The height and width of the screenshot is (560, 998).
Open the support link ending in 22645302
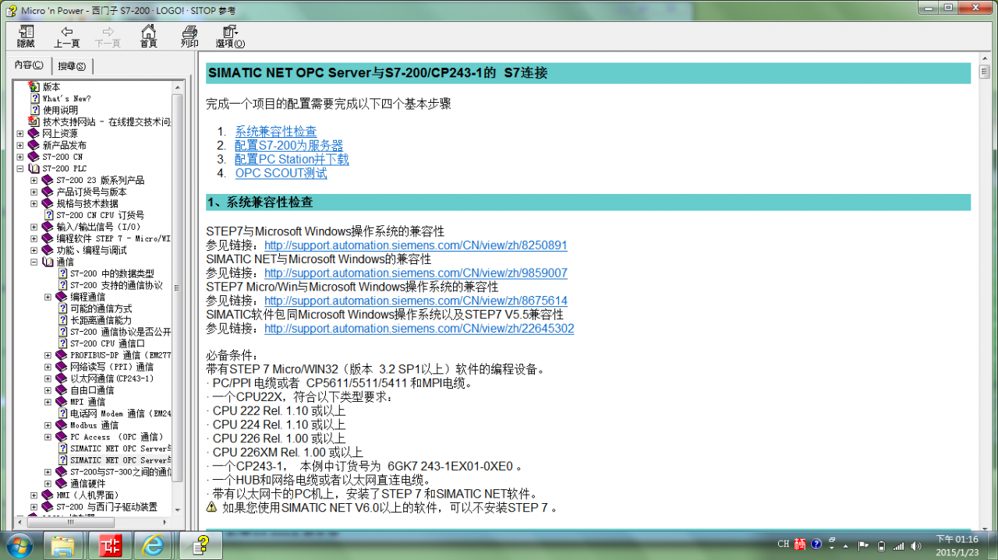[419, 329]
